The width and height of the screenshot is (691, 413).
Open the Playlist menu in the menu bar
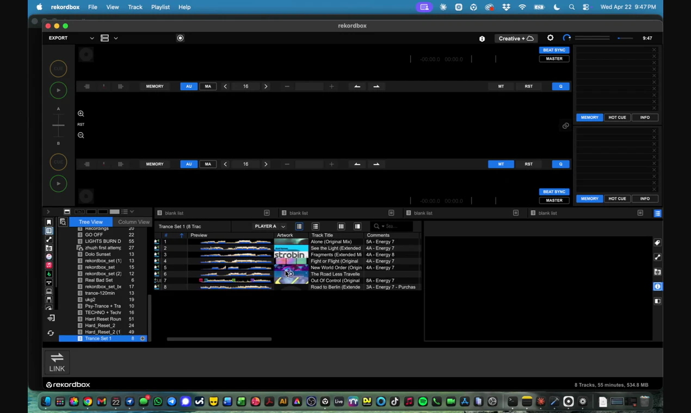(x=160, y=7)
